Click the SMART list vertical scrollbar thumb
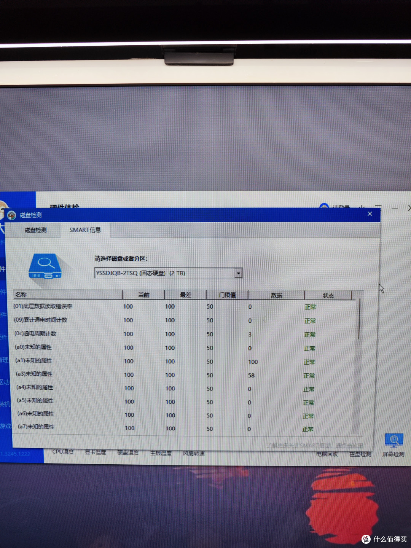 coord(358,320)
